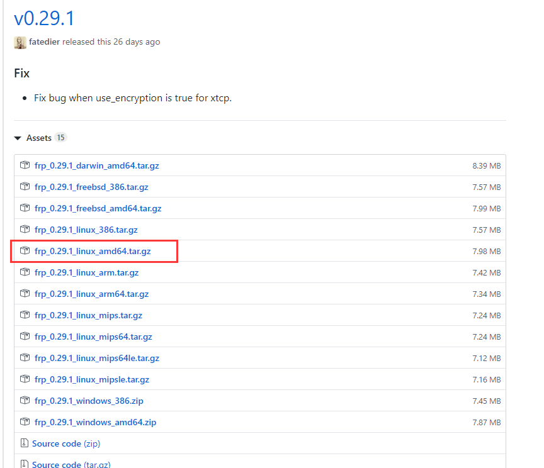Click package icon beside freebsd_amd64 asset
544x468 pixels.
25,208
